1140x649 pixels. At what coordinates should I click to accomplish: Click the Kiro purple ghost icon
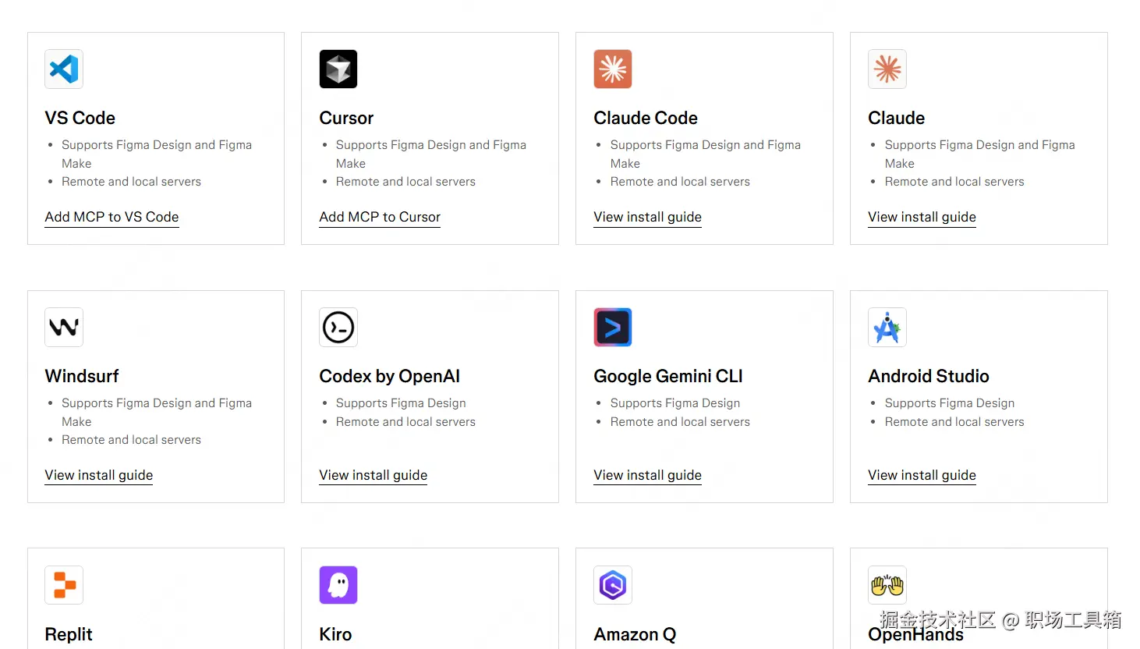click(x=338, y=585)
